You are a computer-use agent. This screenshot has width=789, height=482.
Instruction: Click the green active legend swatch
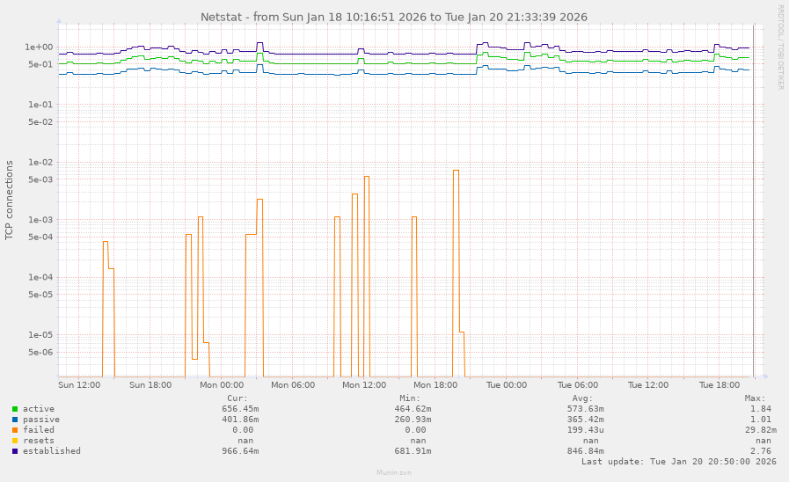[15, 409]
